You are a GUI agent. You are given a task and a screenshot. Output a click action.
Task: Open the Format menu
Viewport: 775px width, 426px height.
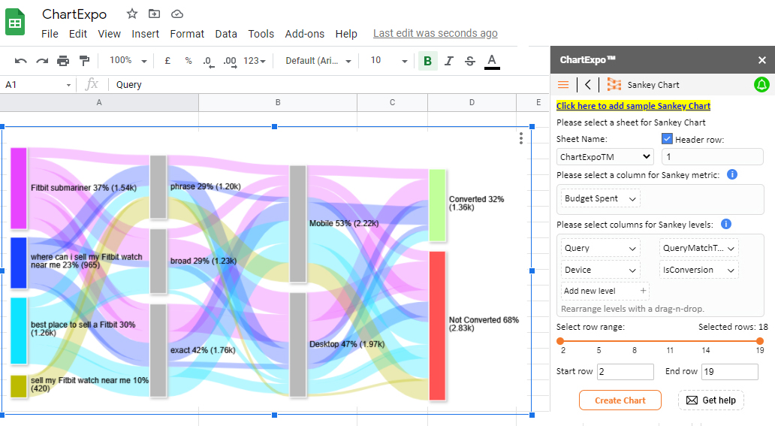click(x=187, y=34)
